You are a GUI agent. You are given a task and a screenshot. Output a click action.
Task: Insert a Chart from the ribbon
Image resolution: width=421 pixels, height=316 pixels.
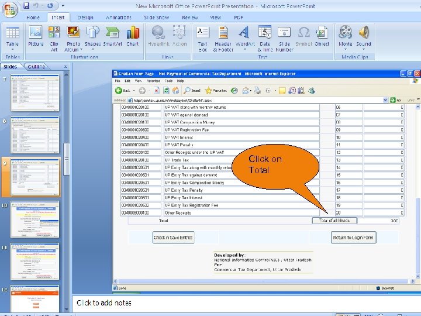coord(133,36)
